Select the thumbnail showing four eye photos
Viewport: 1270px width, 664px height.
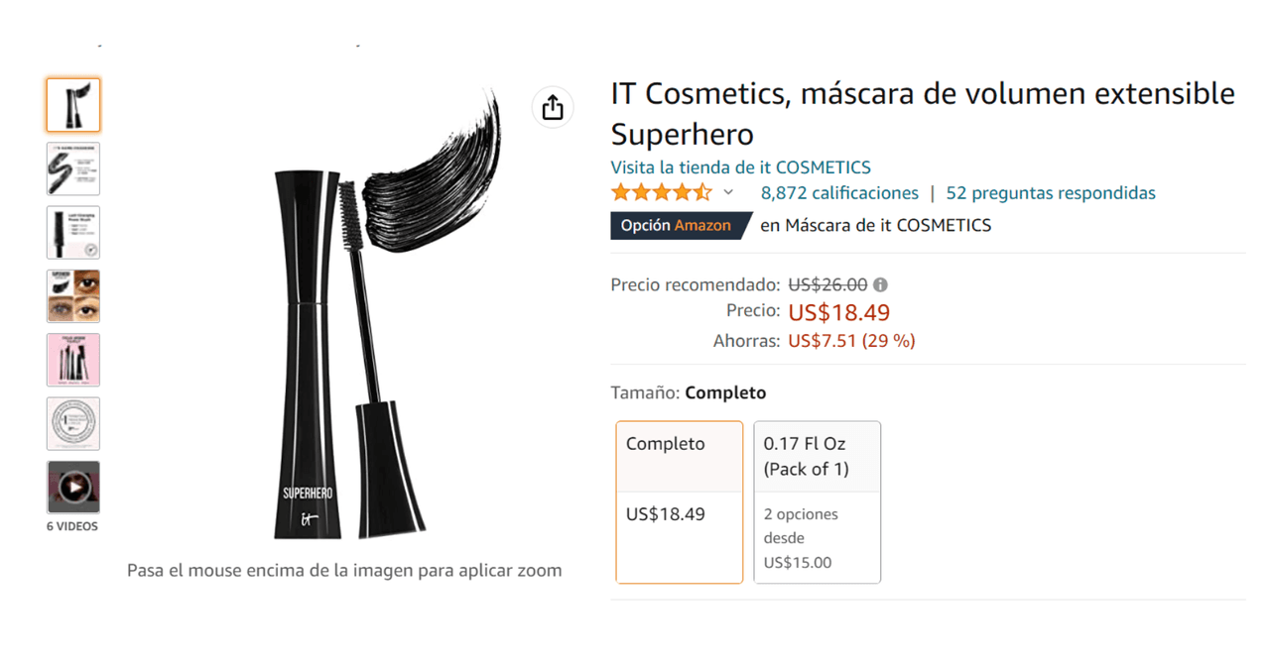pos(73,295)
